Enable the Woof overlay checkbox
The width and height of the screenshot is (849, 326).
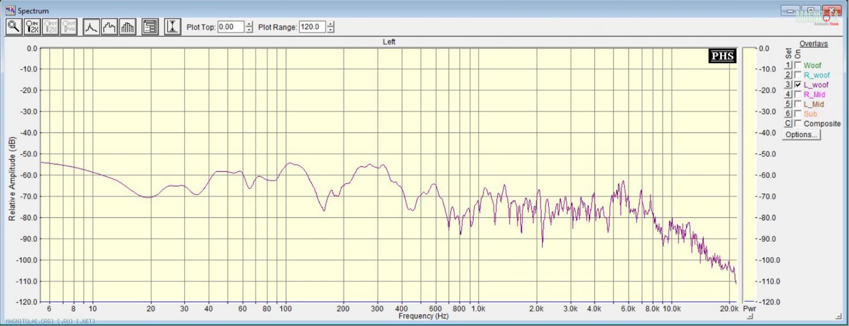[798, 65]
